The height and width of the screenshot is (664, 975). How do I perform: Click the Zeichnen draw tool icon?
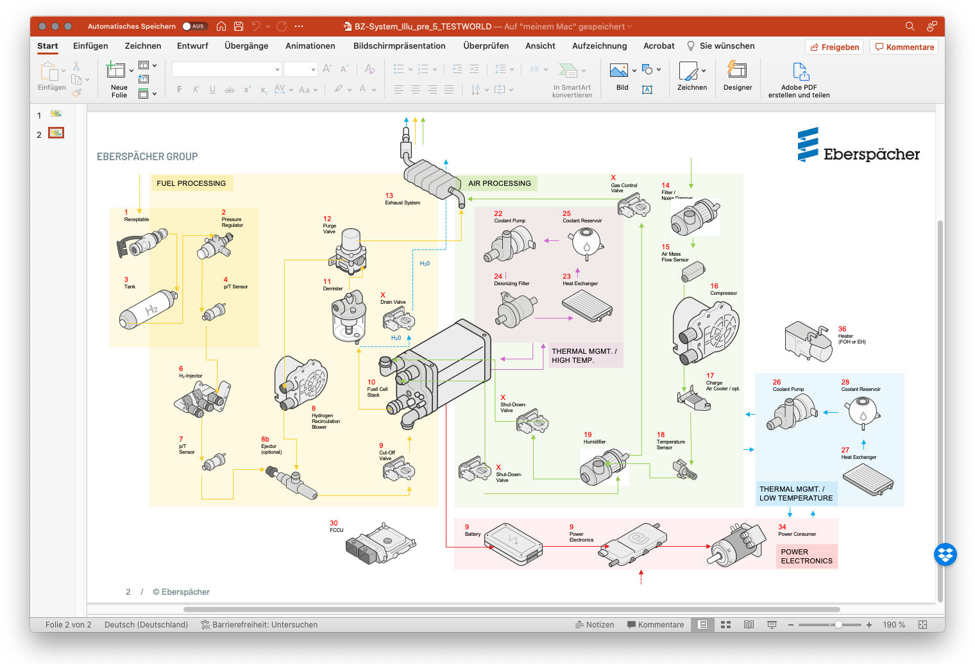[x=688, y=71]
